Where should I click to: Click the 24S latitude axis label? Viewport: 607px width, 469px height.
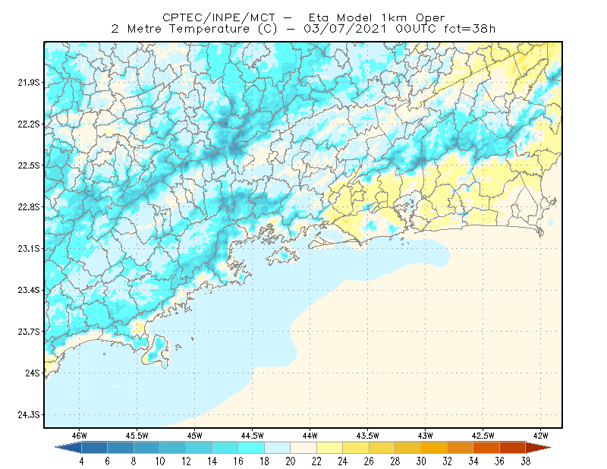[33, 373]
